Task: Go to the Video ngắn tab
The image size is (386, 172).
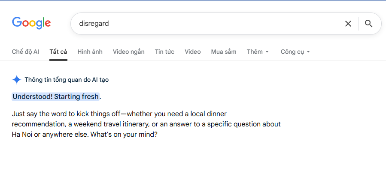Action: tap(128, 52)
